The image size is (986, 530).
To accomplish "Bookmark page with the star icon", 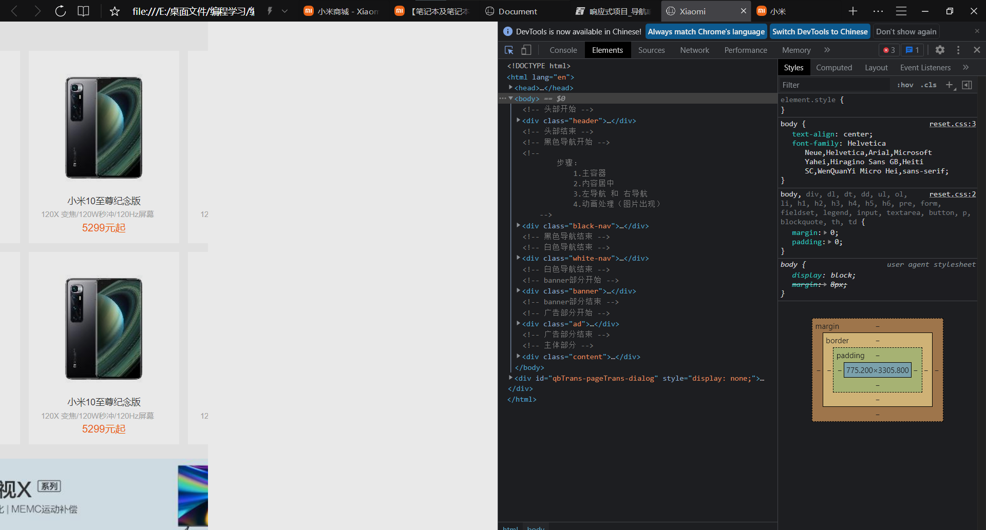I will tap(115, 11).
